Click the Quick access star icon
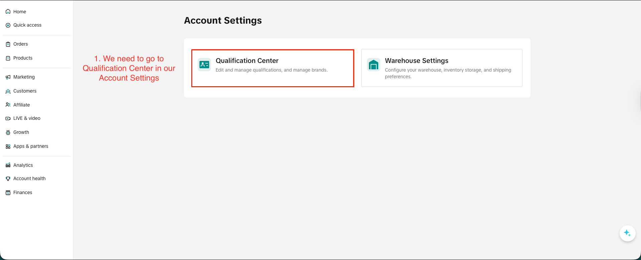This screenshot has width=641, height=260. tap(8, 25)
